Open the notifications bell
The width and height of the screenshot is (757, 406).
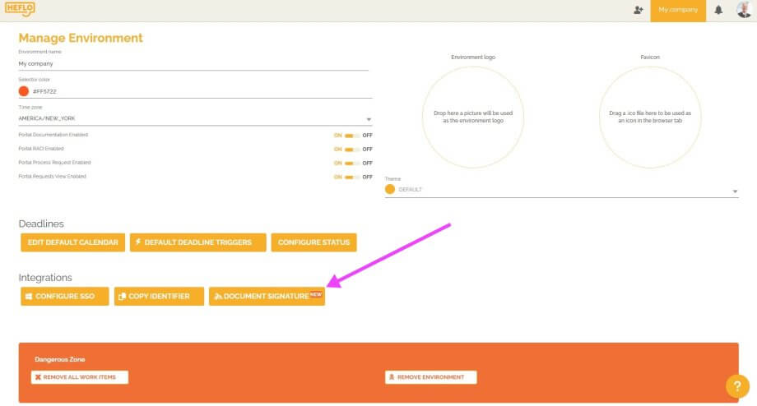(718, 10)
